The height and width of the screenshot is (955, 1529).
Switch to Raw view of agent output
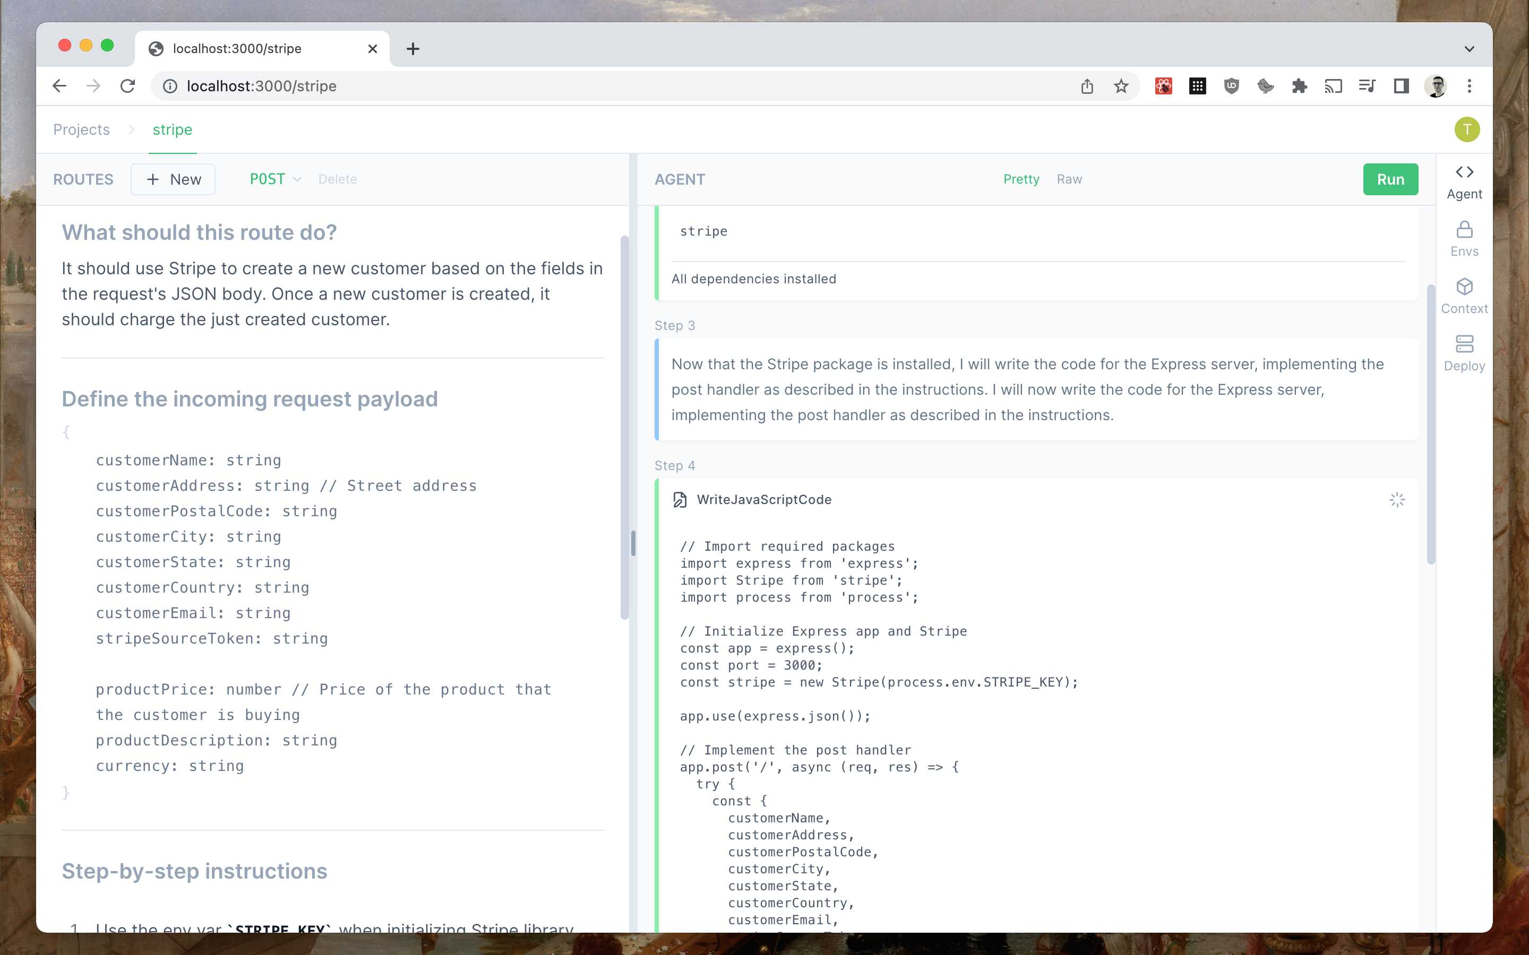(1067, 179)
